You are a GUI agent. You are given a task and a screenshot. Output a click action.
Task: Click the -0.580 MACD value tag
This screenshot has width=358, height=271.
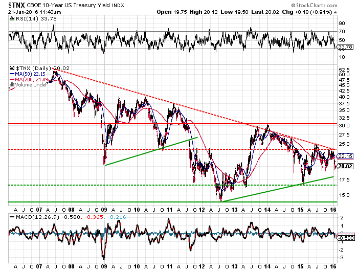pos(346,237)
